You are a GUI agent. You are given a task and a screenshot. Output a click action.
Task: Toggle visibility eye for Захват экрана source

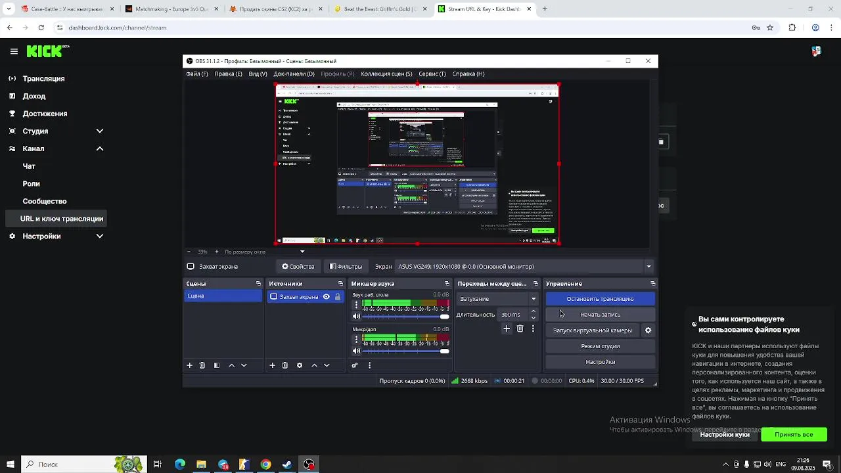[x=326, y=297]
